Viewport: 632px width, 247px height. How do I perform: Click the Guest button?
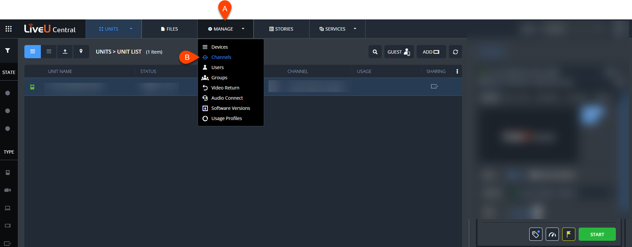[x=399, y=52]
